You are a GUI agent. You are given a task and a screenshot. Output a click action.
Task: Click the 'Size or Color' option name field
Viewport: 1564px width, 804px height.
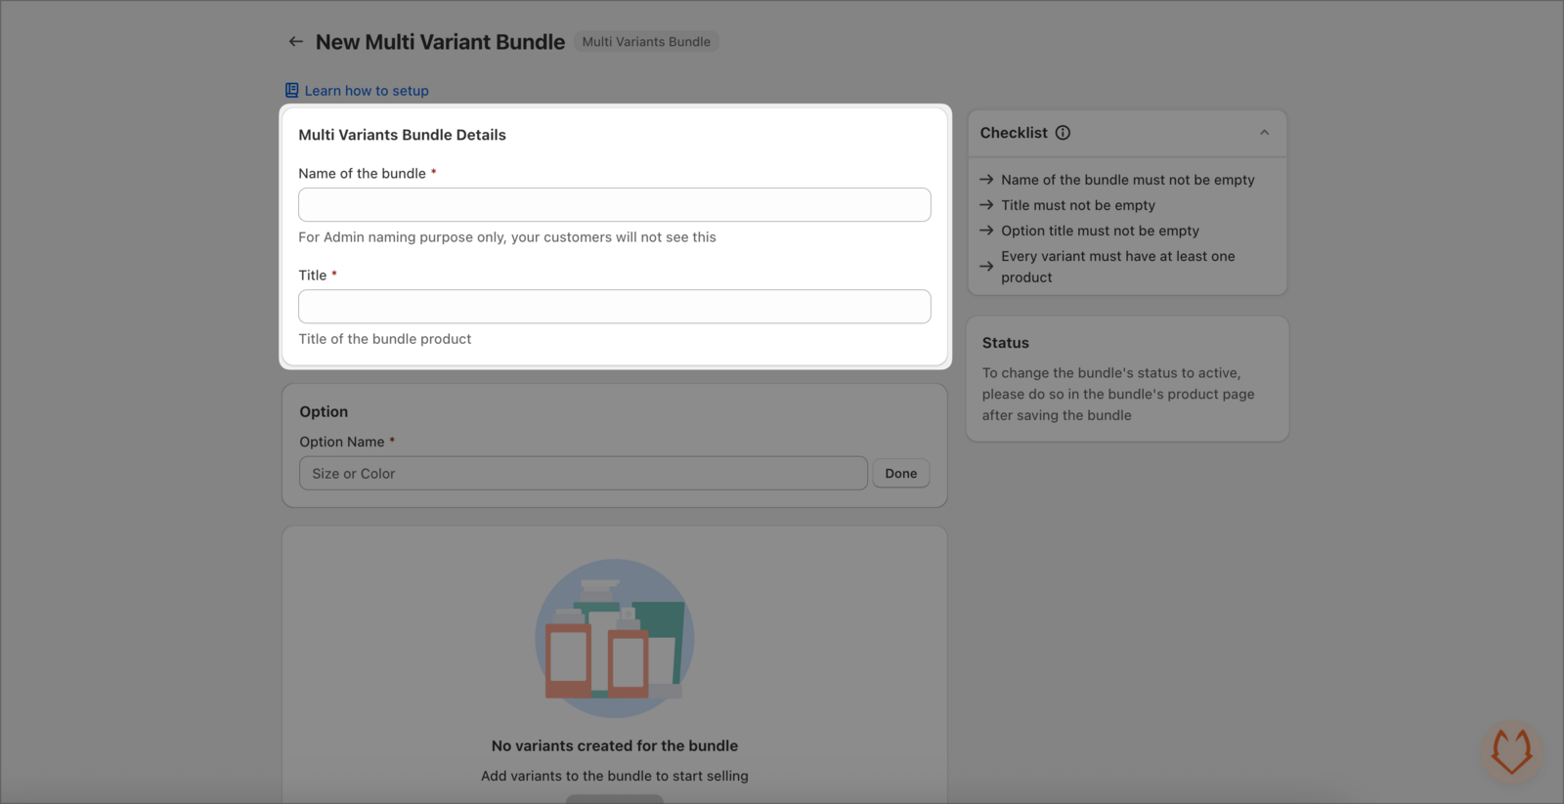[x=583, y=473]
